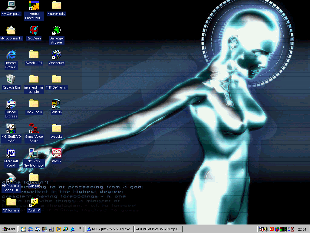Open the WinZip desktop shortcut
Screen dimensions: 310x233
click(x=56, y=104)
